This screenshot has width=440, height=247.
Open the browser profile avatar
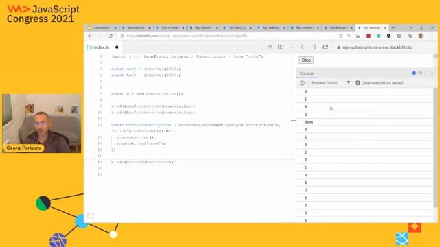pyautogui.click(x=421, y=36)
